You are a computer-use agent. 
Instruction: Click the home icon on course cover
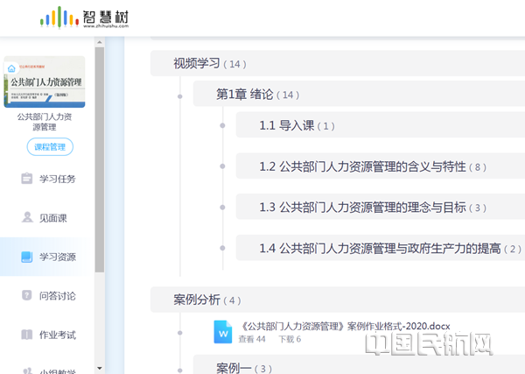[x=11, y=68]
